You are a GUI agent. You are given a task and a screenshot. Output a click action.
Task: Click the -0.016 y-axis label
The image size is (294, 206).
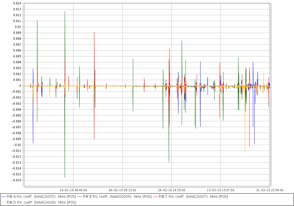pos(16,180)
